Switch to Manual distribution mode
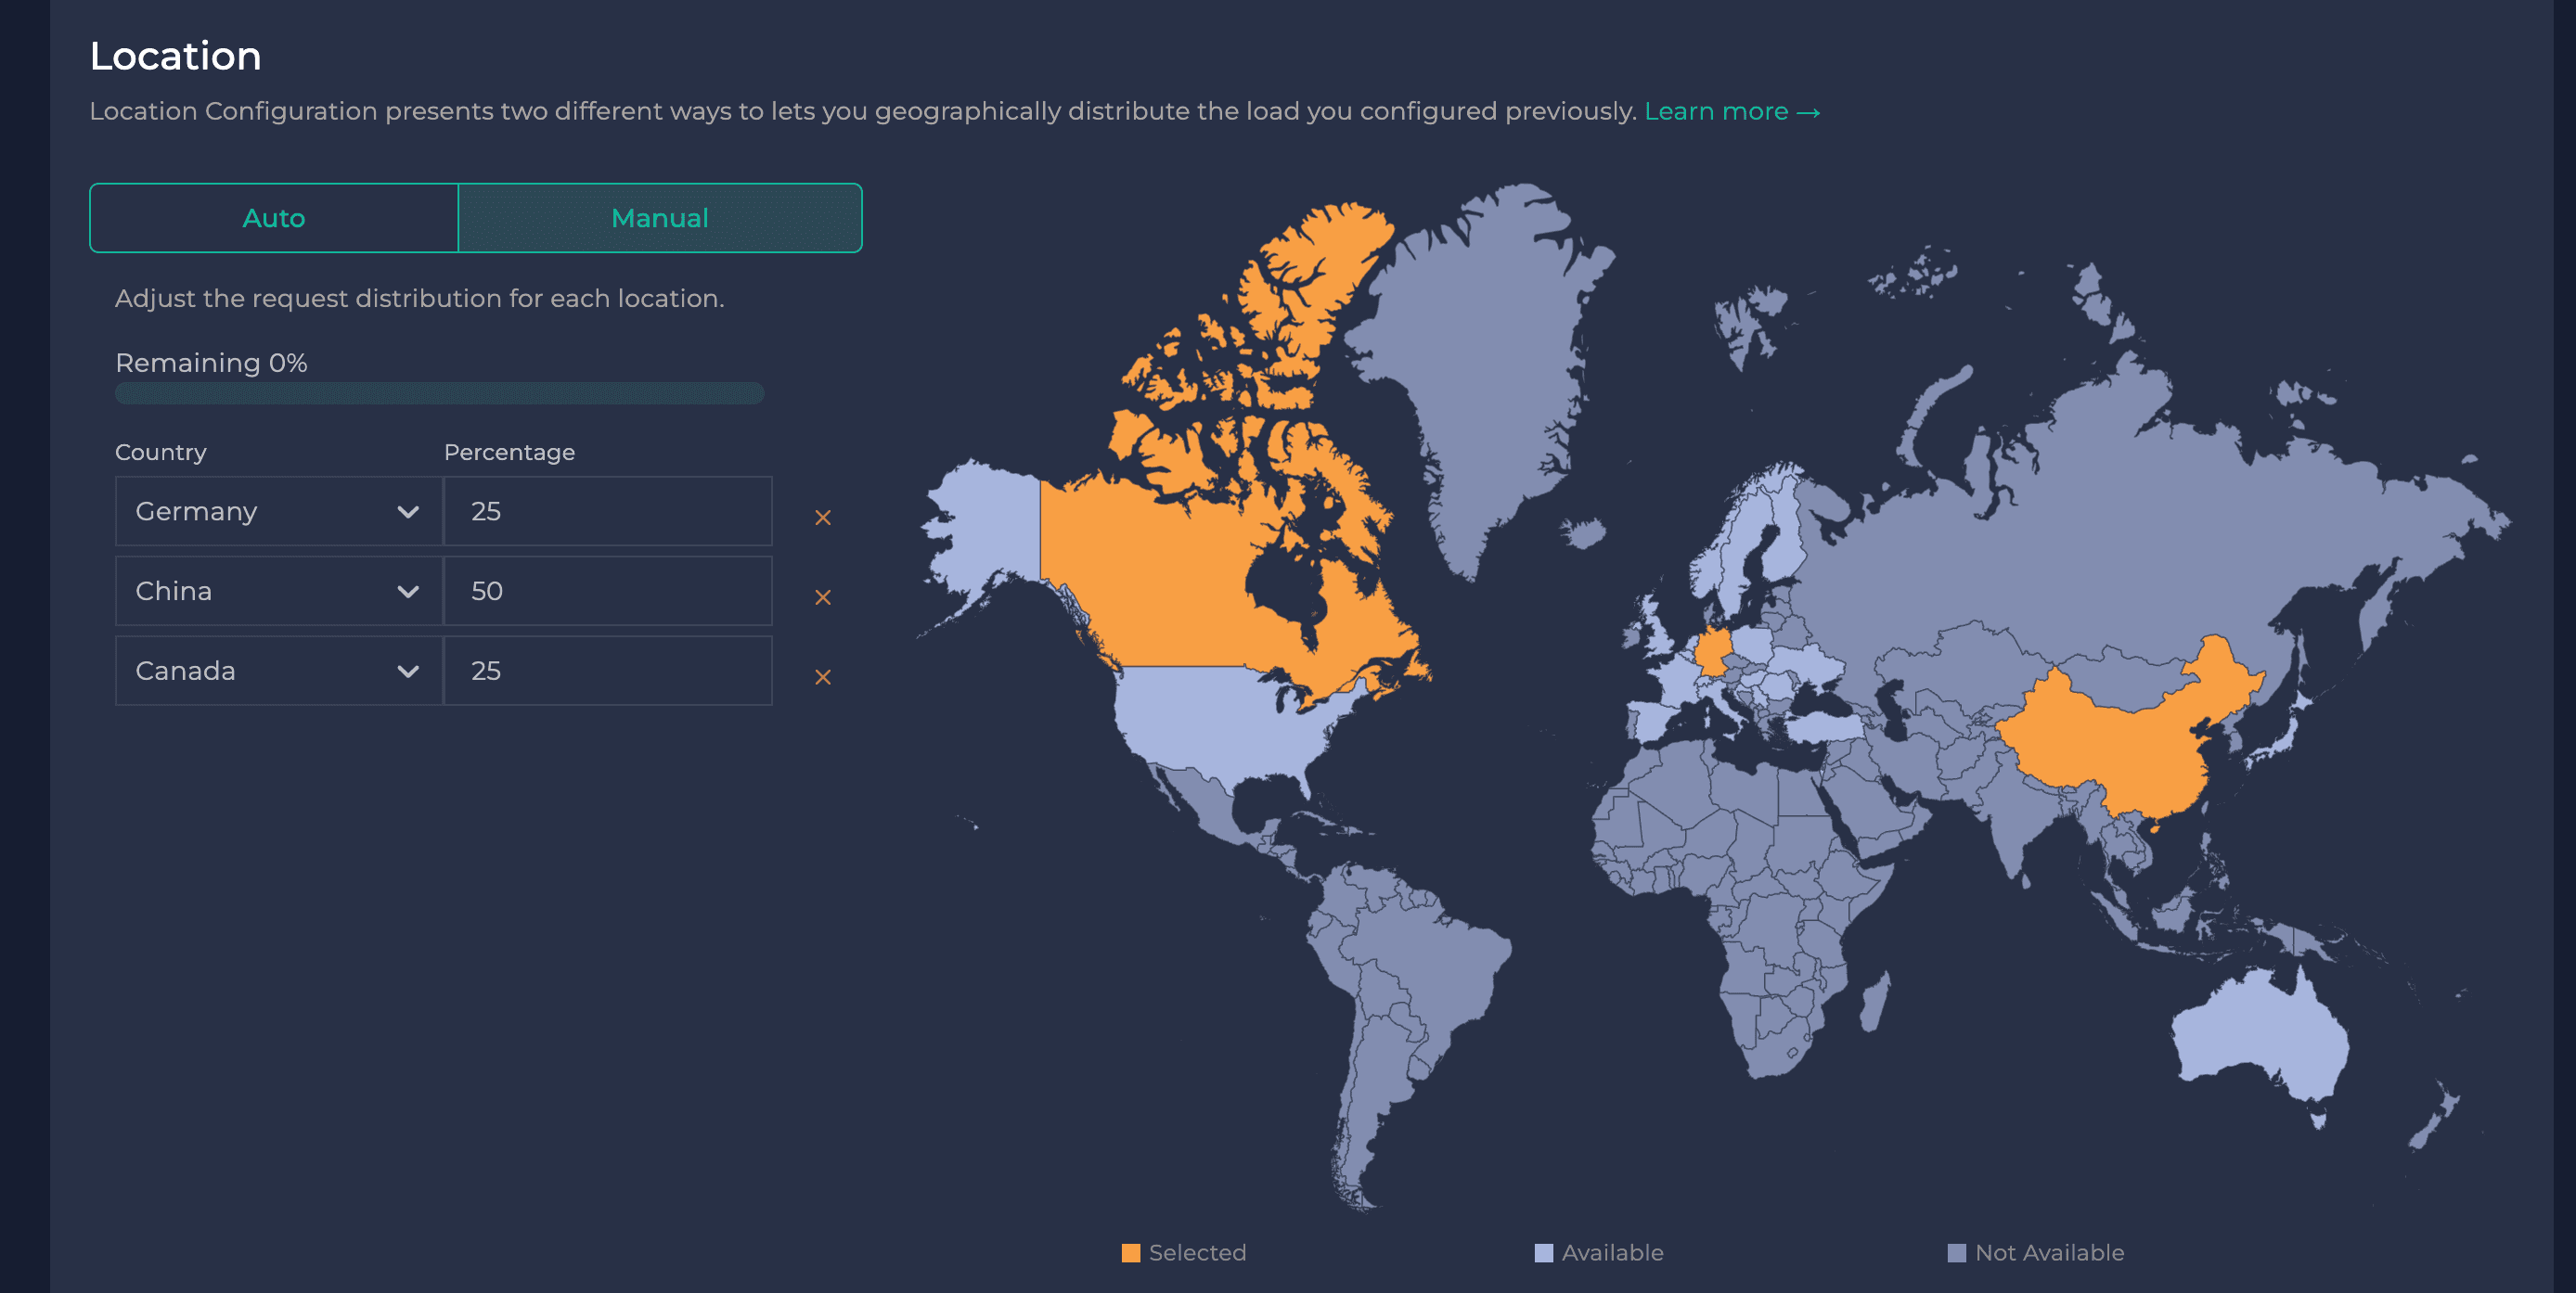Screen dimensions: 2576x1293 [659, 217]
